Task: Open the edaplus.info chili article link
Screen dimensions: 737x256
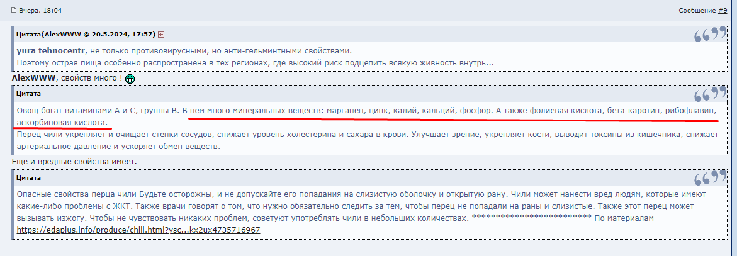Action: 138,230
